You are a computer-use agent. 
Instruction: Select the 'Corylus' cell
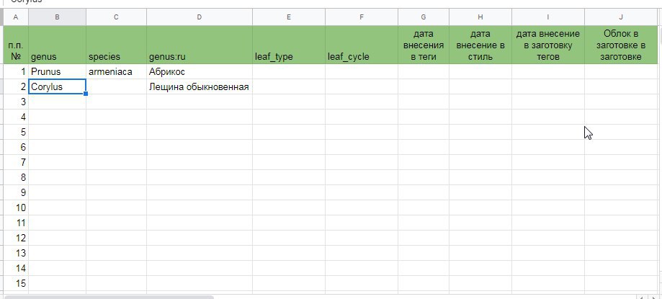click(57, 87)
